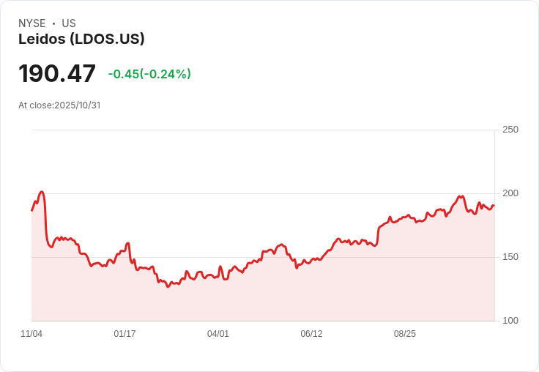The height and width of the screenshot is (372, 539).
Task: Select the 01/17 date marker
Action: coord(124,334)
